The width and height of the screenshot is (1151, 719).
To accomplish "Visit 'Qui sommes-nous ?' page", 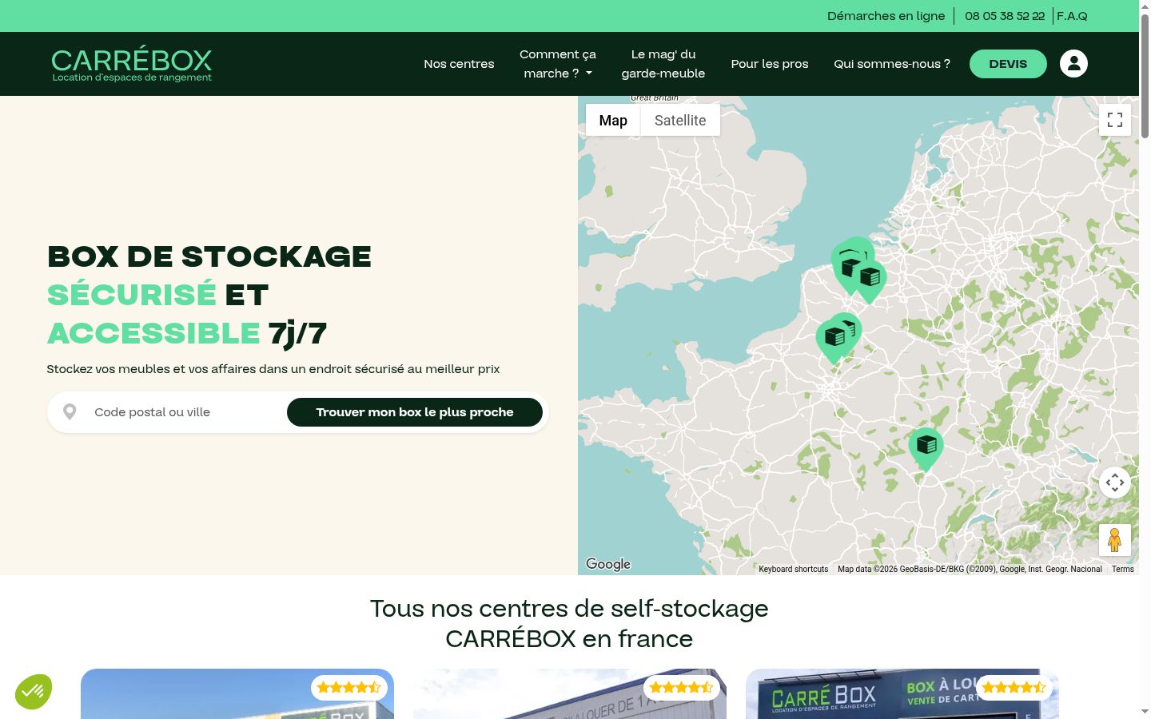I will coord(892,64).
